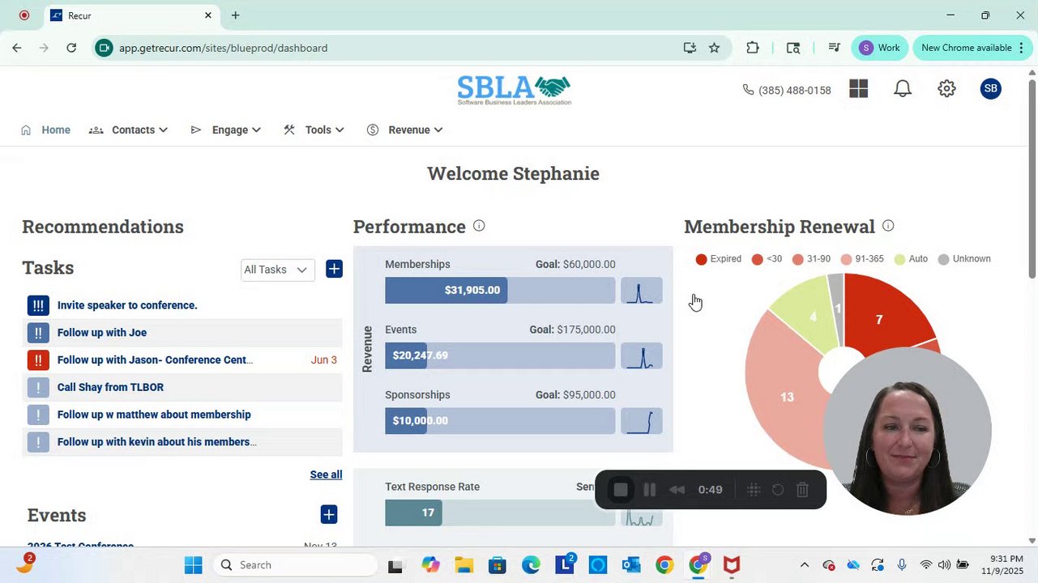The image size is (1038, 583).
Task: Click the New Chrome available button
Action: point(972,48)
